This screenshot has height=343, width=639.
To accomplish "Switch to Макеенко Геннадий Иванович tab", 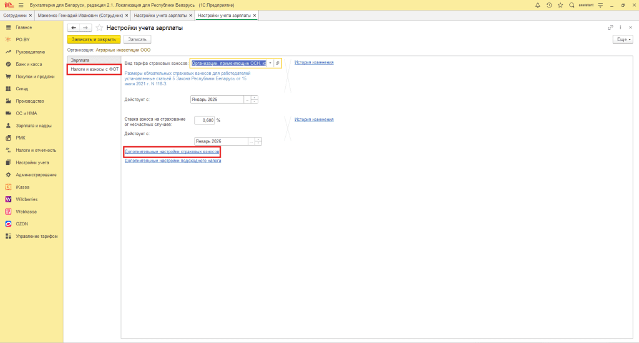I will point(80,16).
